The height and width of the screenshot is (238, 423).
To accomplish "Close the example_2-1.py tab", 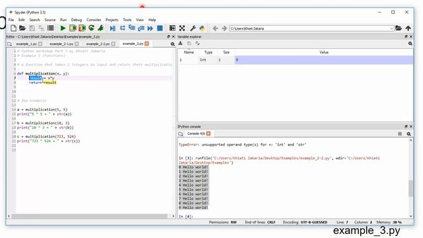I will (77, 44).
